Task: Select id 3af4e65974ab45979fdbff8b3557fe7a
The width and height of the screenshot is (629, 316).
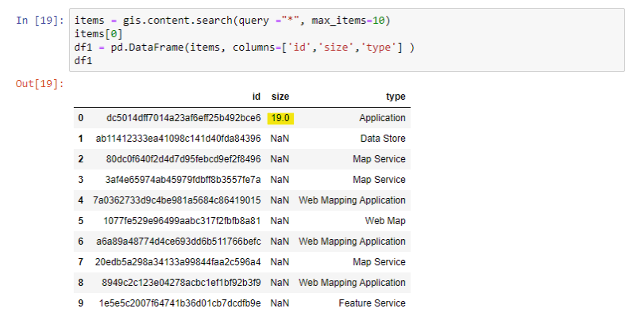Action: pyautogui.click(x=183, y=180)
